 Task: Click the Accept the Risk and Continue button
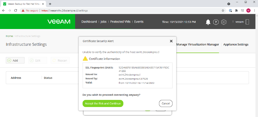coord(103,103)
